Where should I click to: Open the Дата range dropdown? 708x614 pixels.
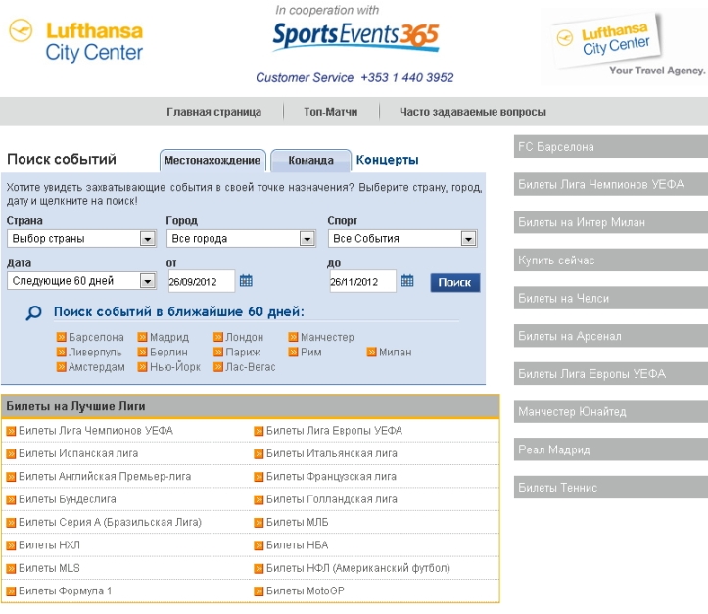coord(81,281)
